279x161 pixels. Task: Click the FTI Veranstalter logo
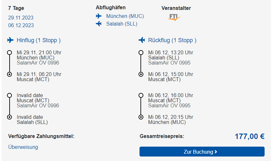tap(174, 17)
